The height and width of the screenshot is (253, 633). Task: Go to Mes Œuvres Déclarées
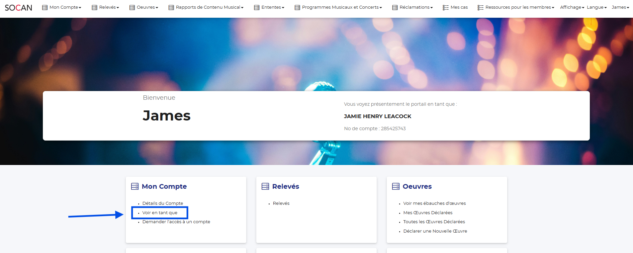[428, 213]
